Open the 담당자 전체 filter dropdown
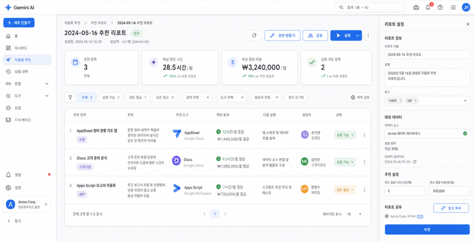The image size is (474, 242). point(266,97)
